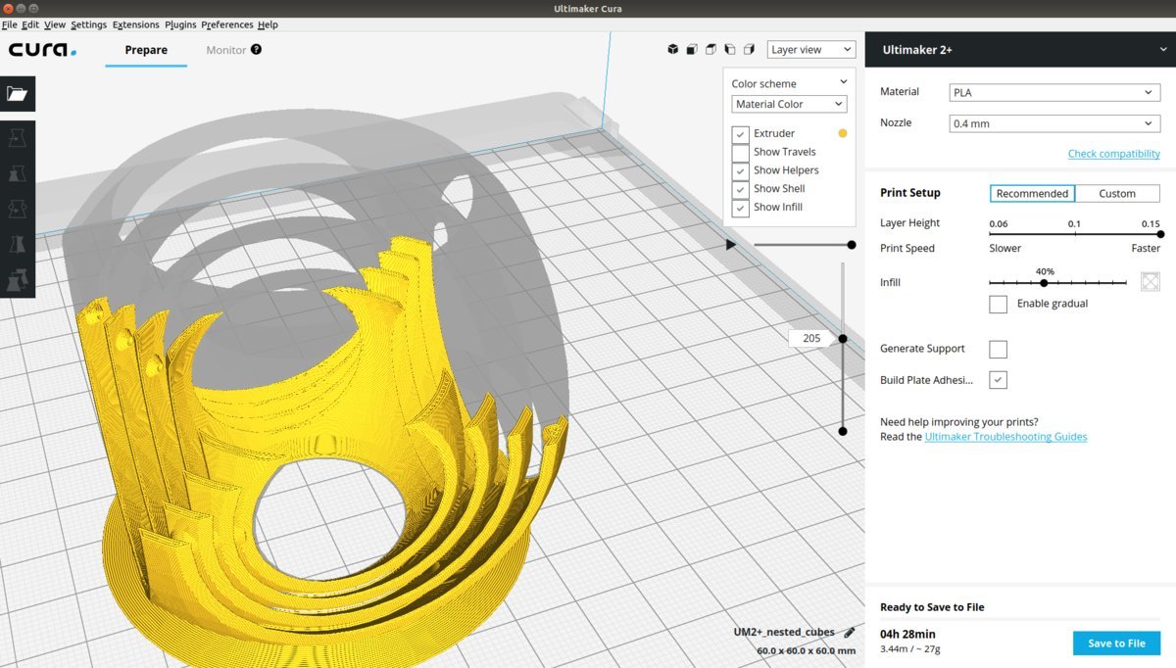1176x668 pixels.
Task: Check the Generate Support box
Action: [x=998, y=349]
